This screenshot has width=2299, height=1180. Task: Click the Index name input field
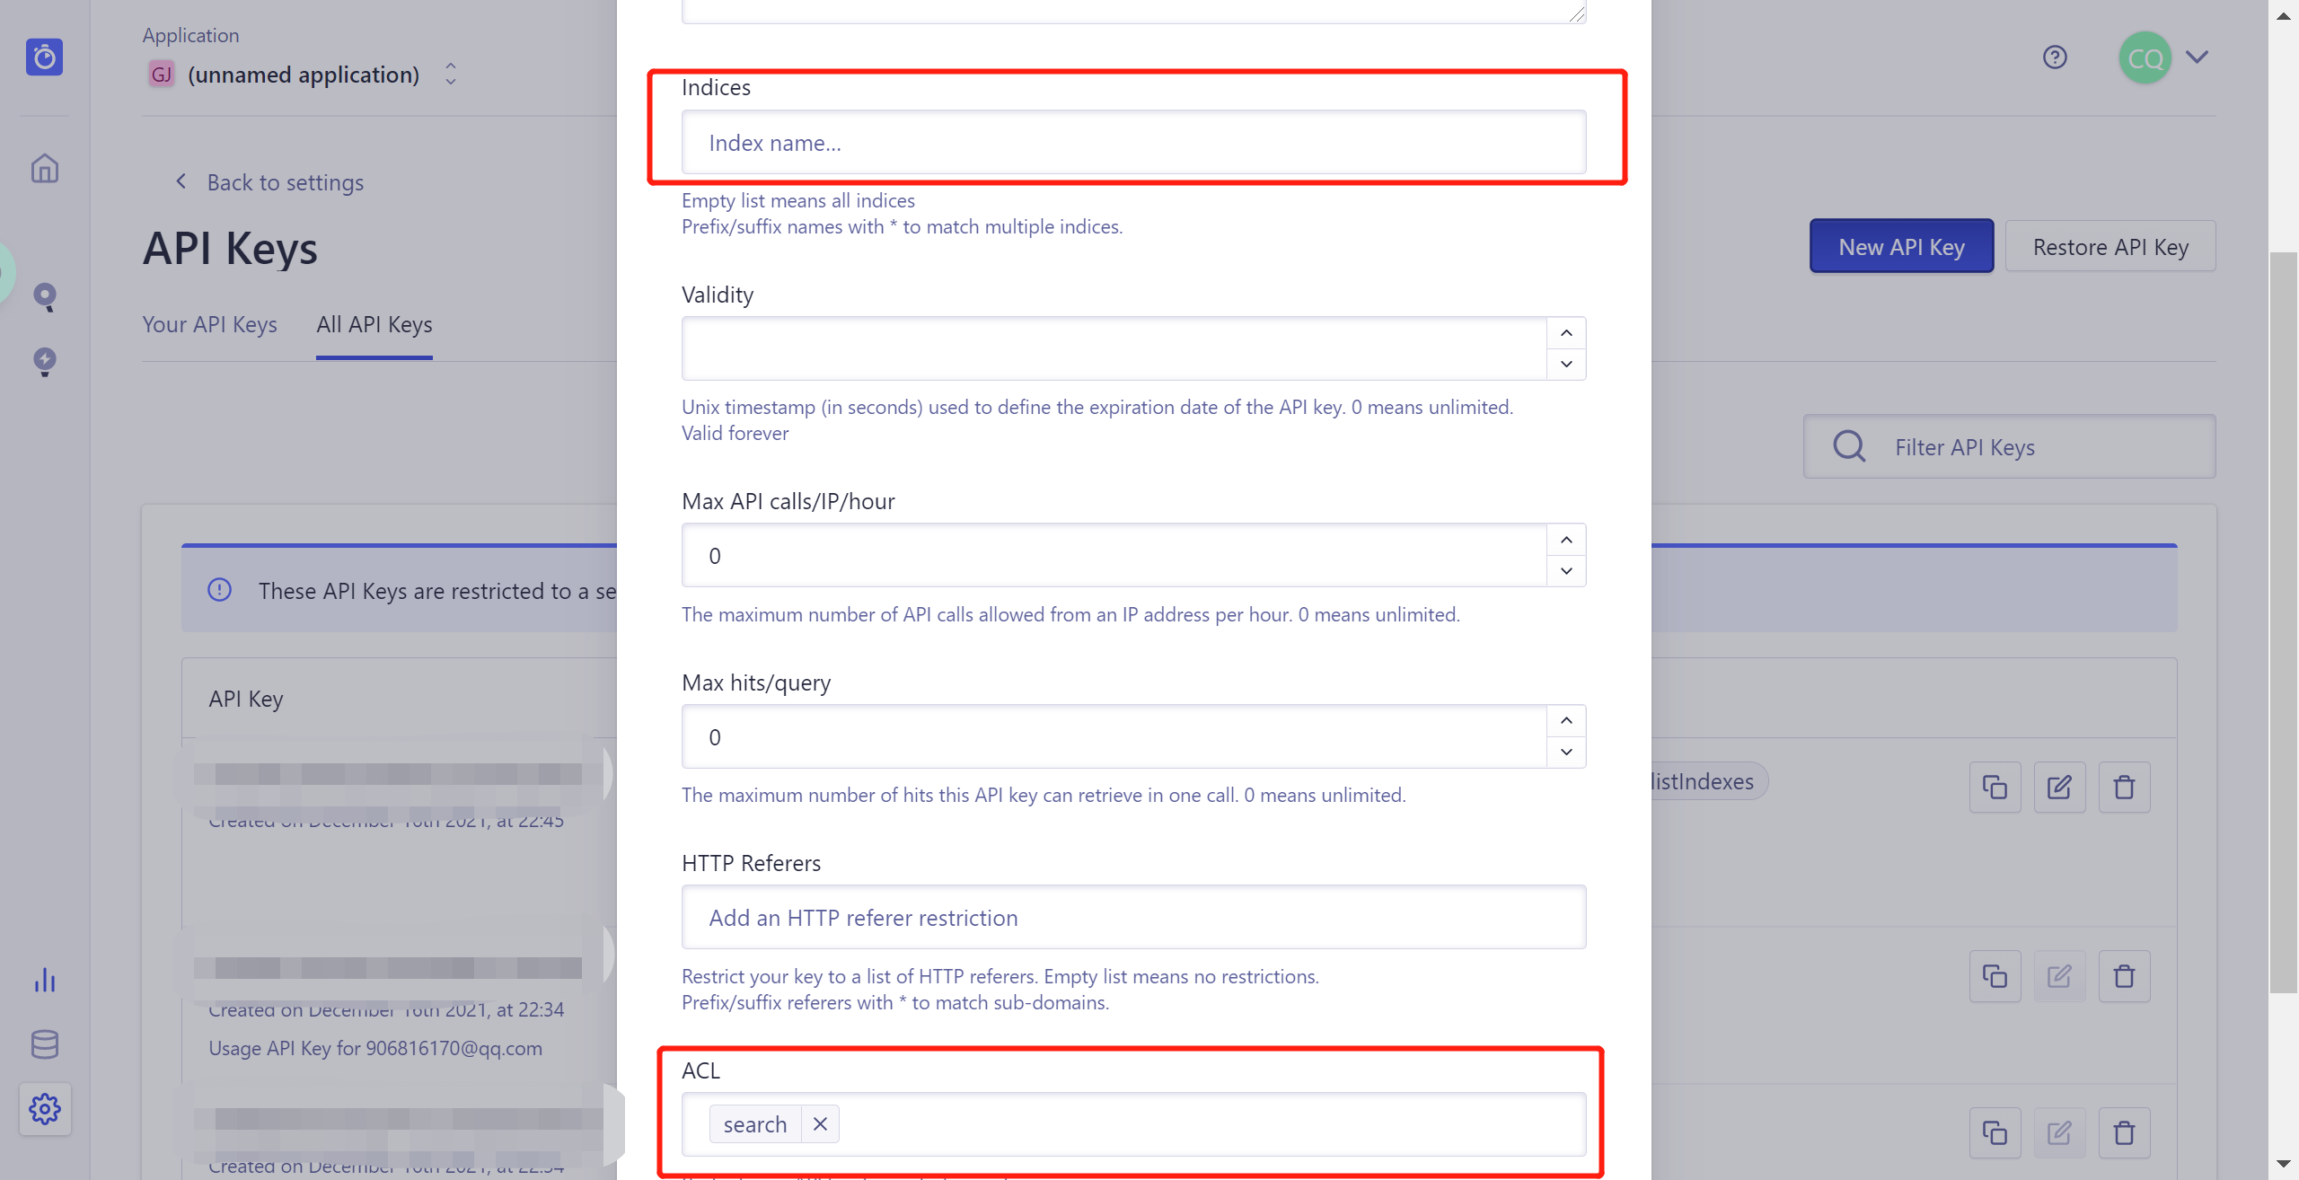coord(1133,143)
